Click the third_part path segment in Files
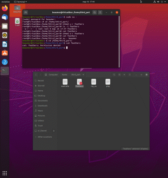The width and height of the screenshot is (168, 178). [x=76, y=75]
